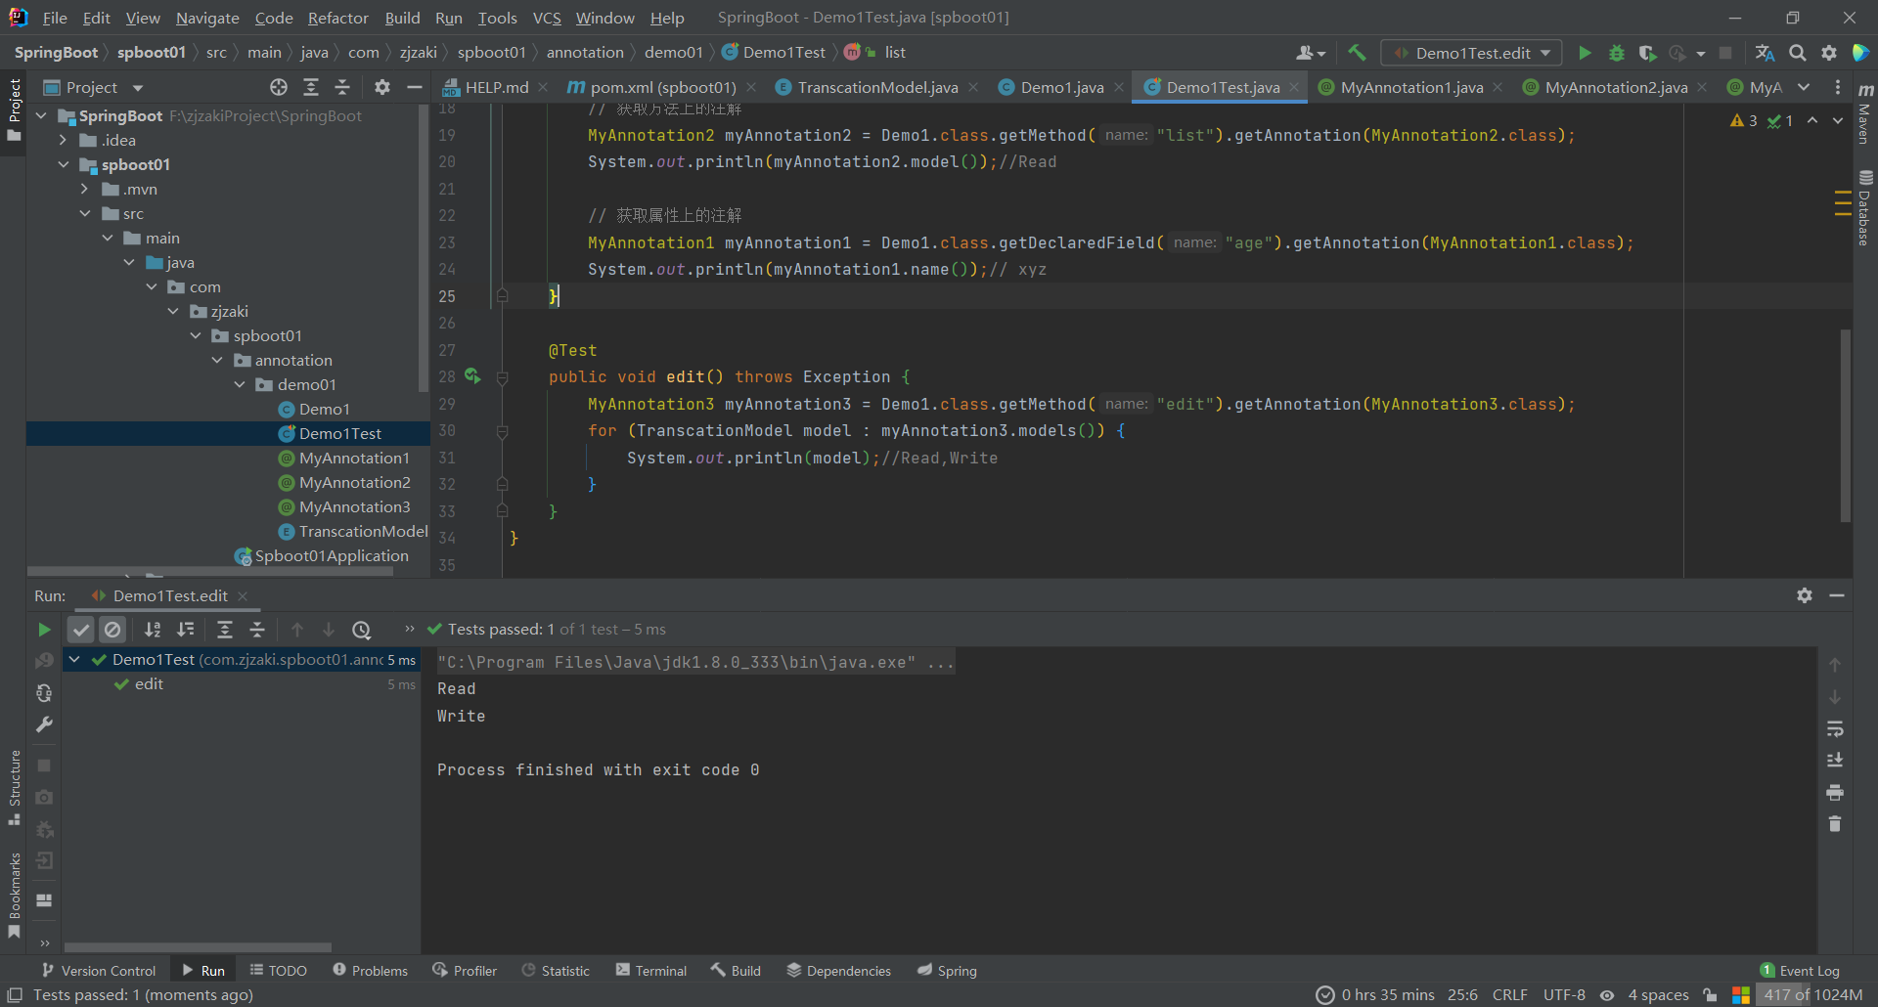Click the Select Opened File target icon
The width and height of the screenshot is (1878, 1007).
coord(279,87)
